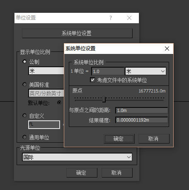This screenshot has height=190, width=189.
Task: Close the 单位设置 dialog
Action: click(129, 18)
